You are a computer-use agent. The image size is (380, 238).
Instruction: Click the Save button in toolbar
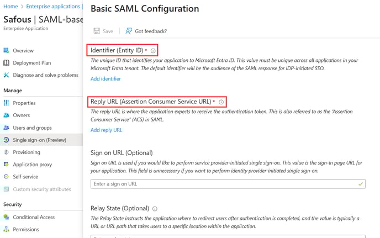[103, 31]
